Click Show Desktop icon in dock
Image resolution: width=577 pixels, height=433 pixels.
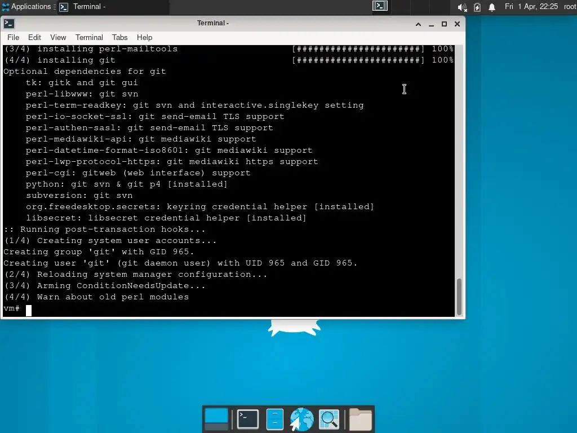click(x=216, y=419)
